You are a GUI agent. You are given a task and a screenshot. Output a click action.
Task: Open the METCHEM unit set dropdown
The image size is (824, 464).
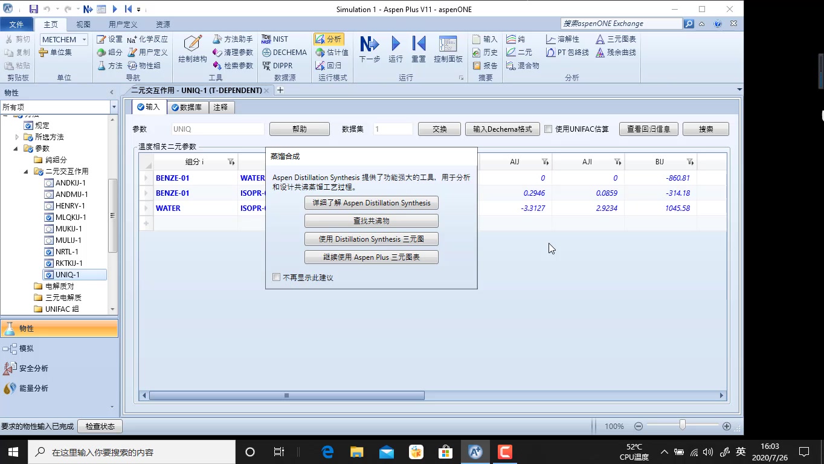coord(84,39)
